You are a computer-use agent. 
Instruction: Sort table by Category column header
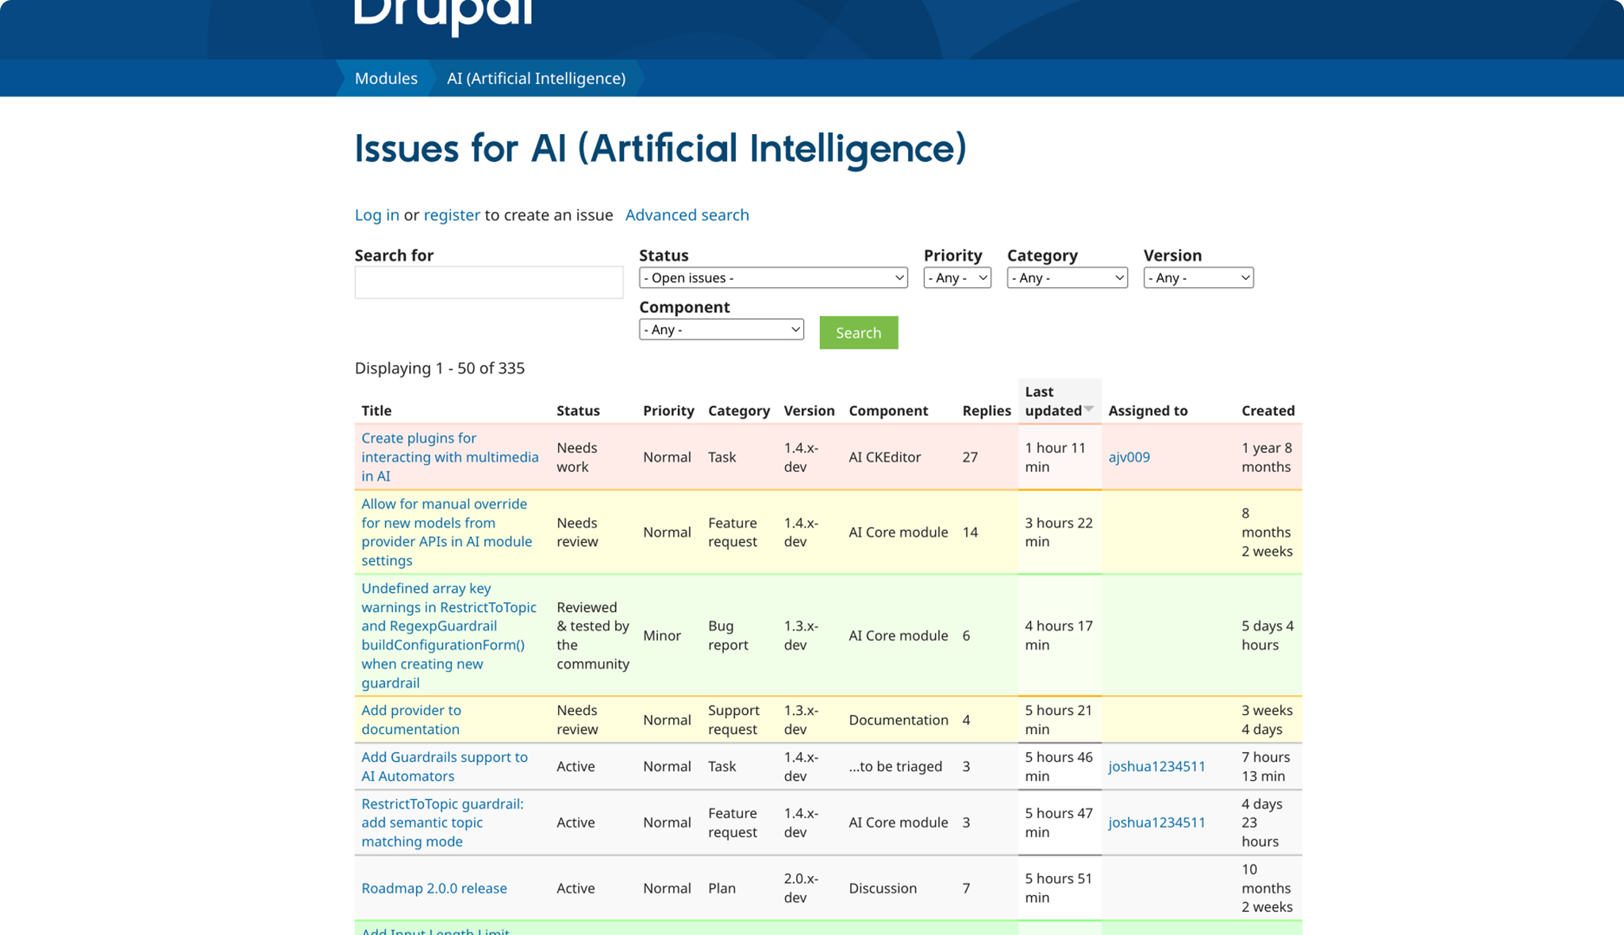739,411
